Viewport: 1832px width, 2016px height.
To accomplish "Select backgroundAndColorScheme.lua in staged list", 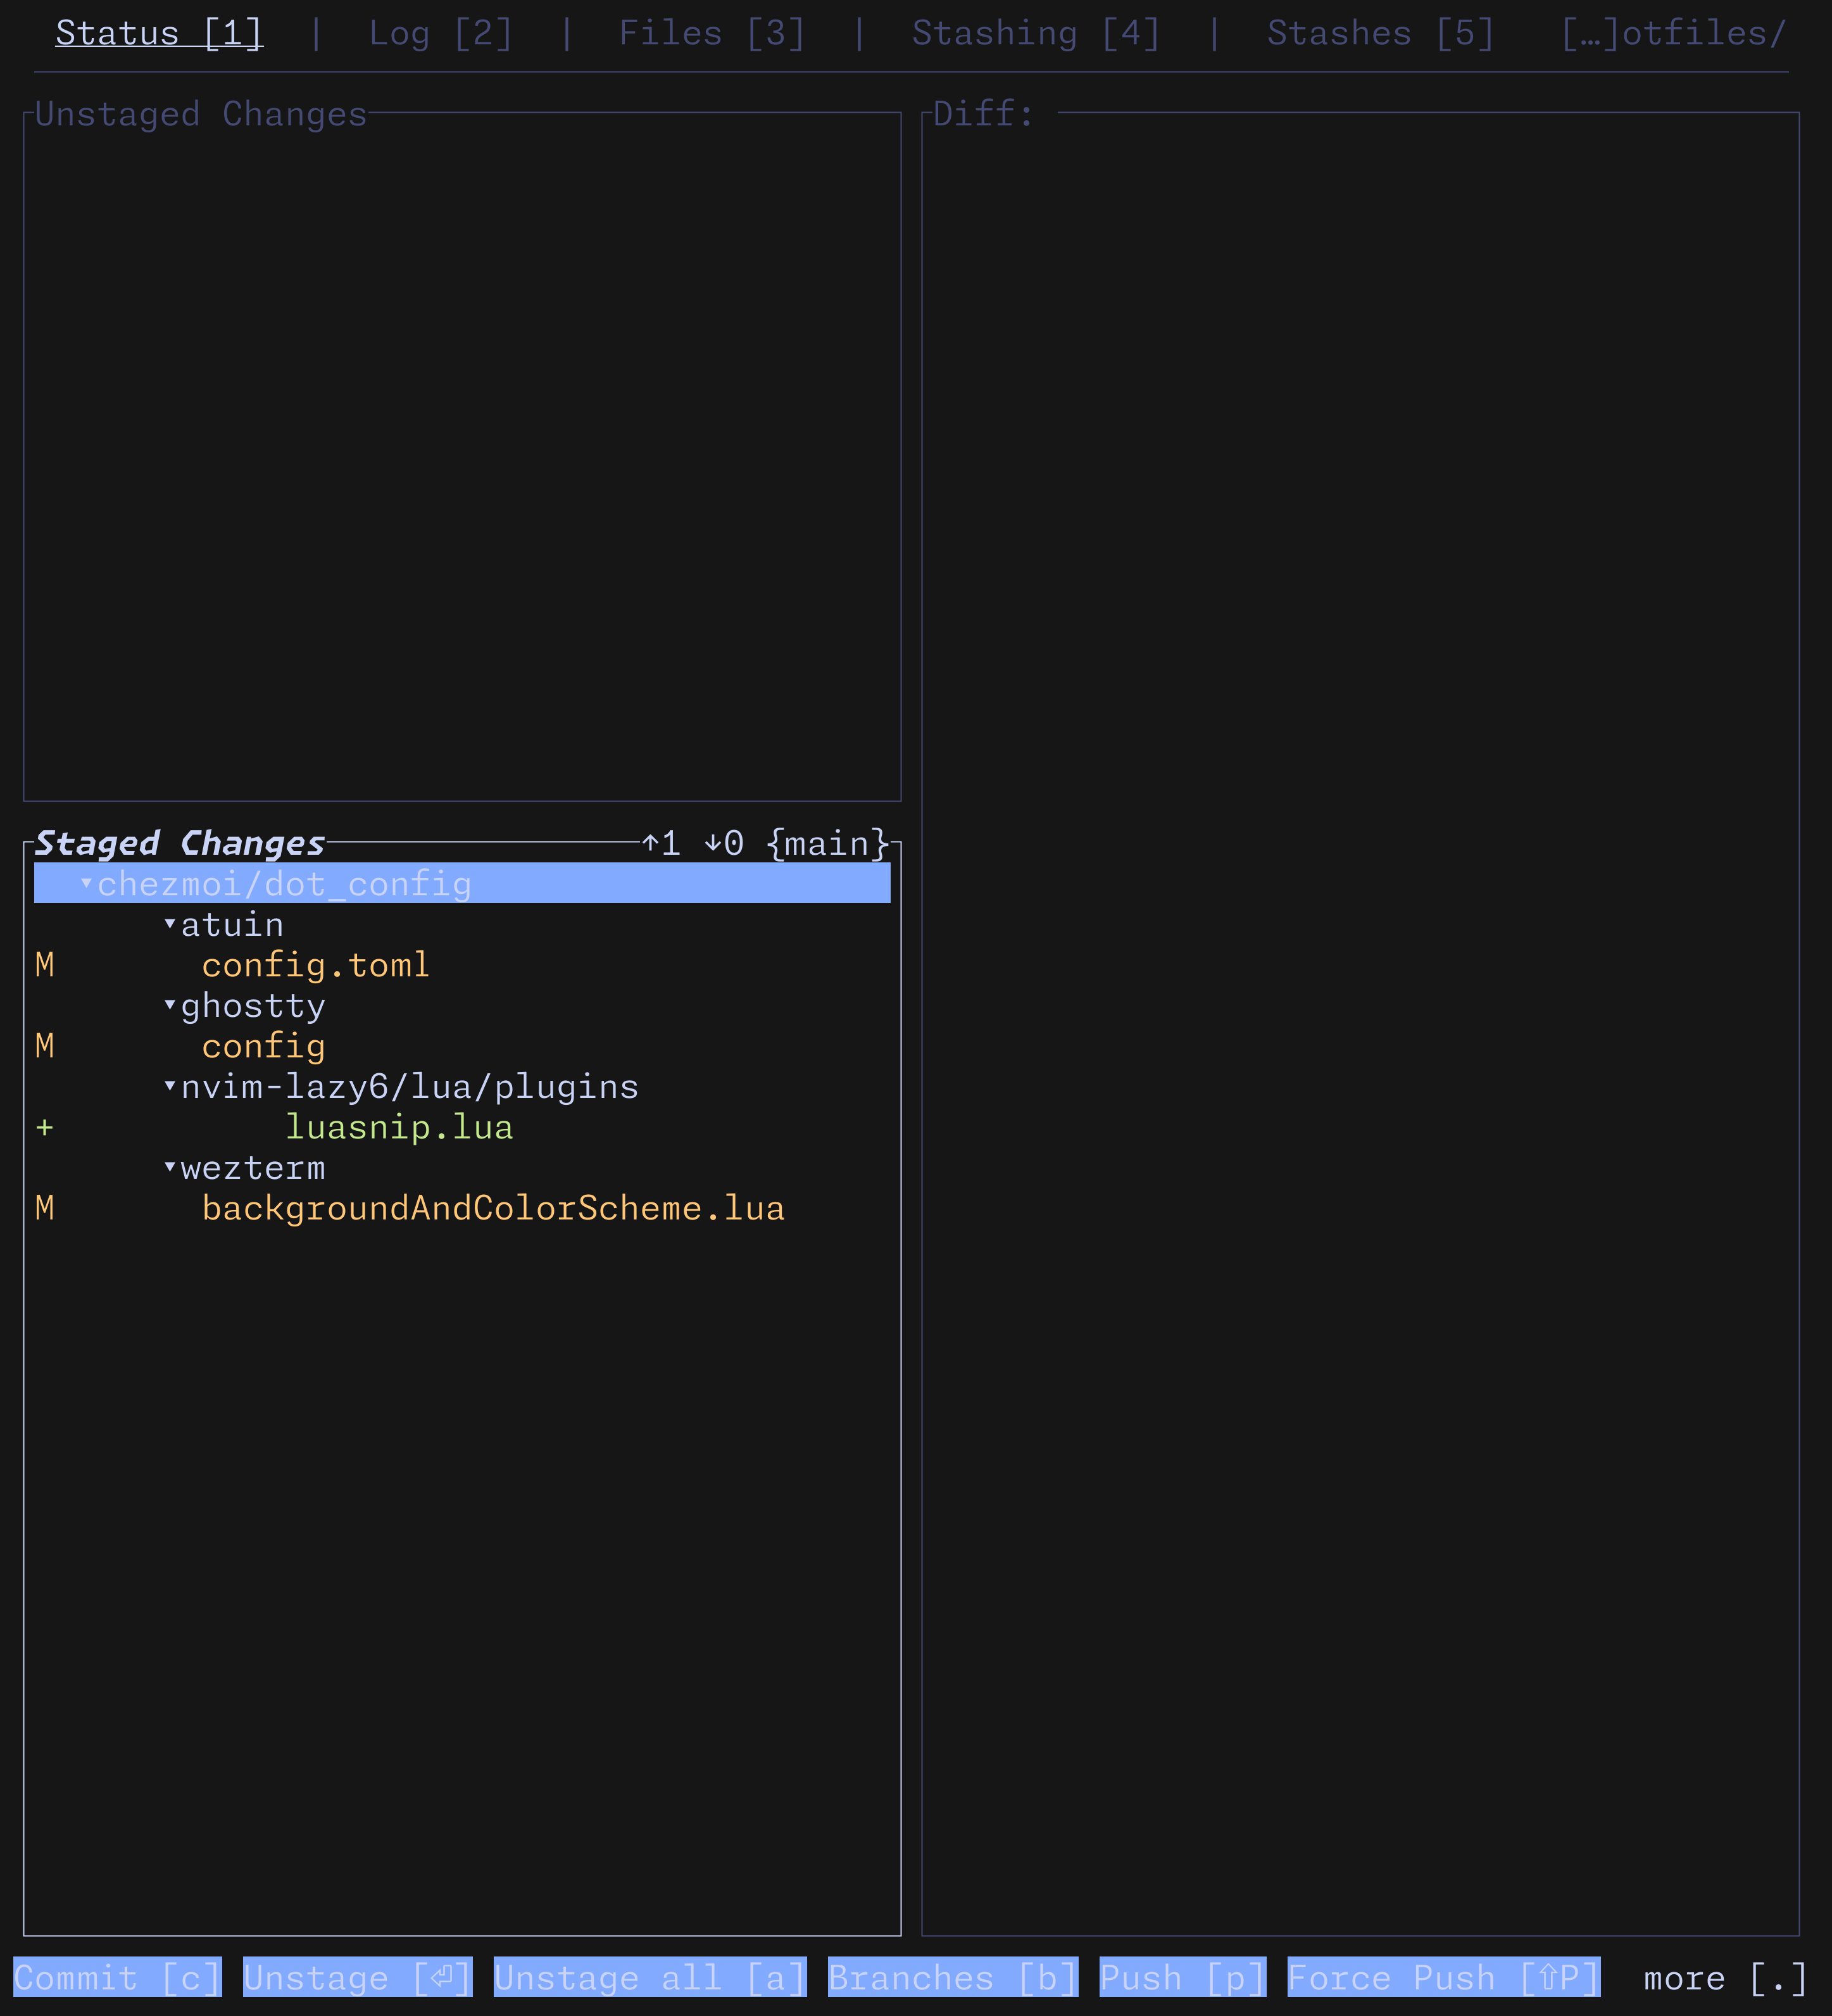I will pos(492,1208).
